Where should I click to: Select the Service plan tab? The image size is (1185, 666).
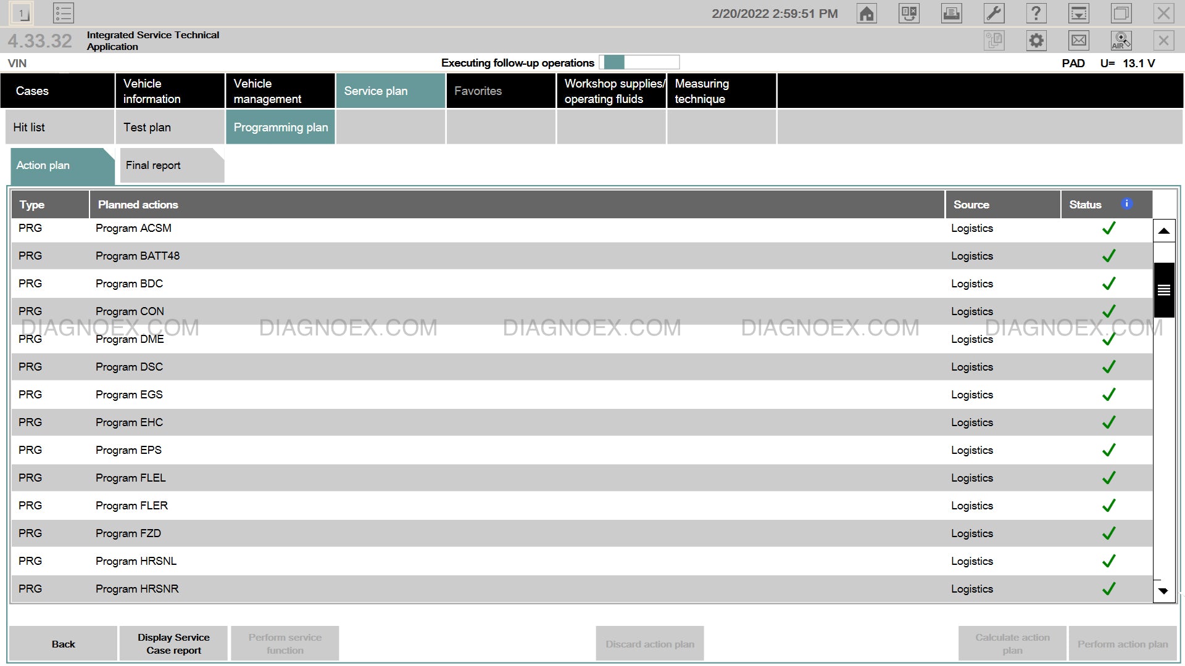tap(390, 91)
